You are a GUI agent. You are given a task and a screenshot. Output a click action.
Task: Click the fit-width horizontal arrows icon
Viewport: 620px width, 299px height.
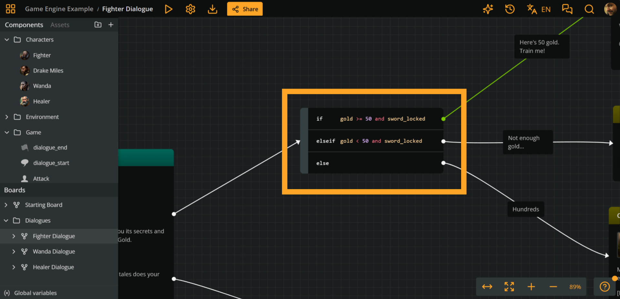487,287
